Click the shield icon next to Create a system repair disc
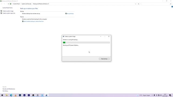This screenshot has height=97, width=173. tap(1, 13)
